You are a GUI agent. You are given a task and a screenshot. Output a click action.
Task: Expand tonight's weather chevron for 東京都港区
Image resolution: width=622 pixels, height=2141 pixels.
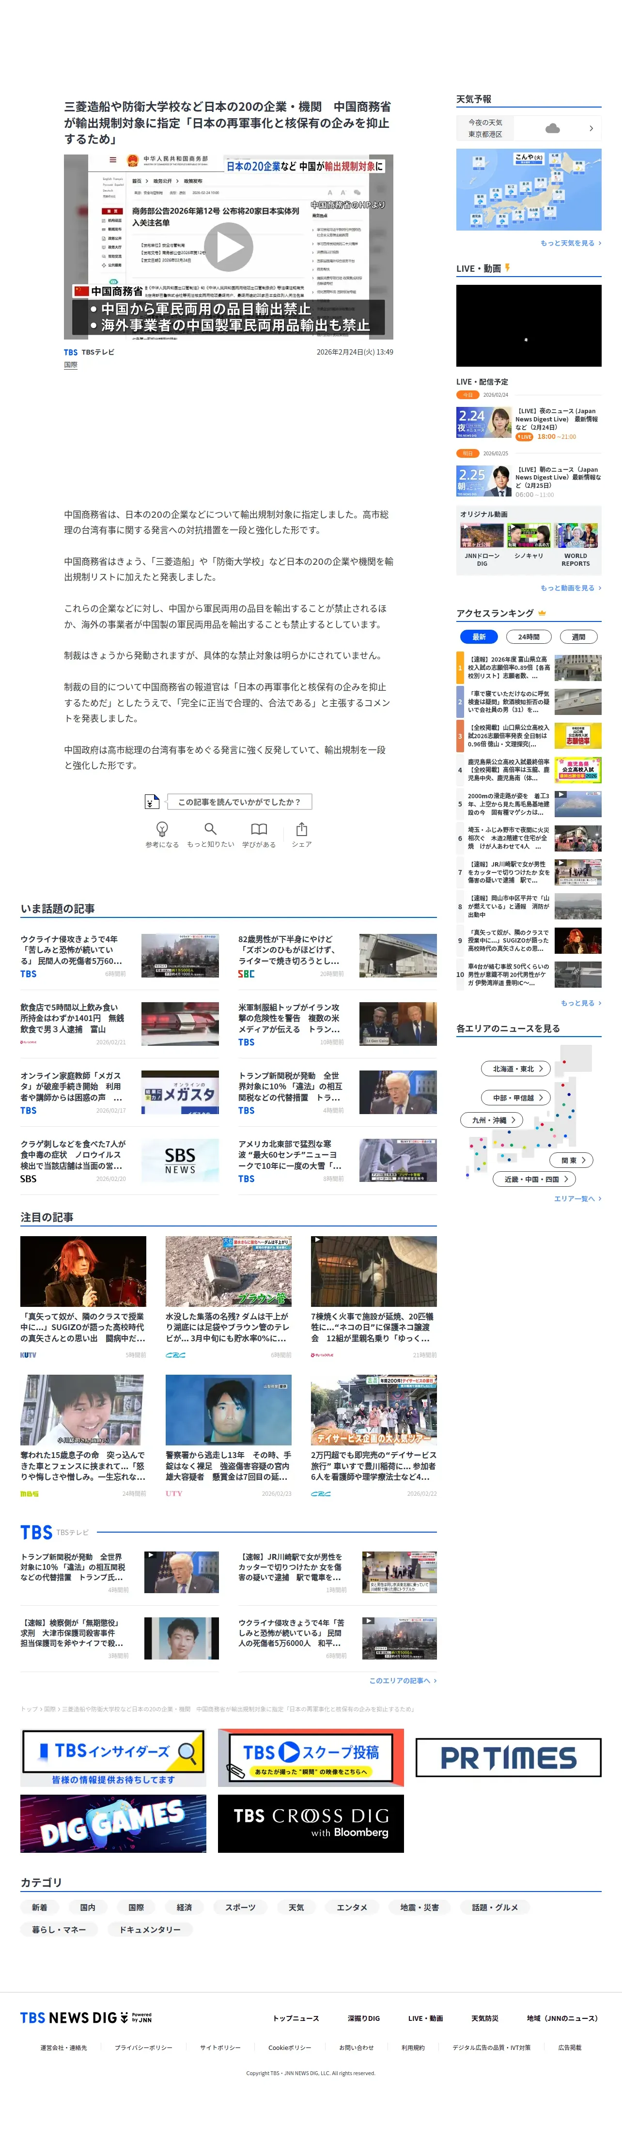click(x=591, y=128)
